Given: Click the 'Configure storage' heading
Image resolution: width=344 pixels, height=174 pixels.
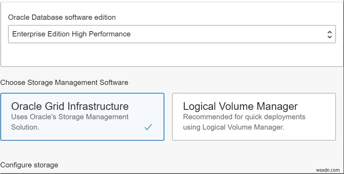Looking at the screenshot, I should coord(29,165).
